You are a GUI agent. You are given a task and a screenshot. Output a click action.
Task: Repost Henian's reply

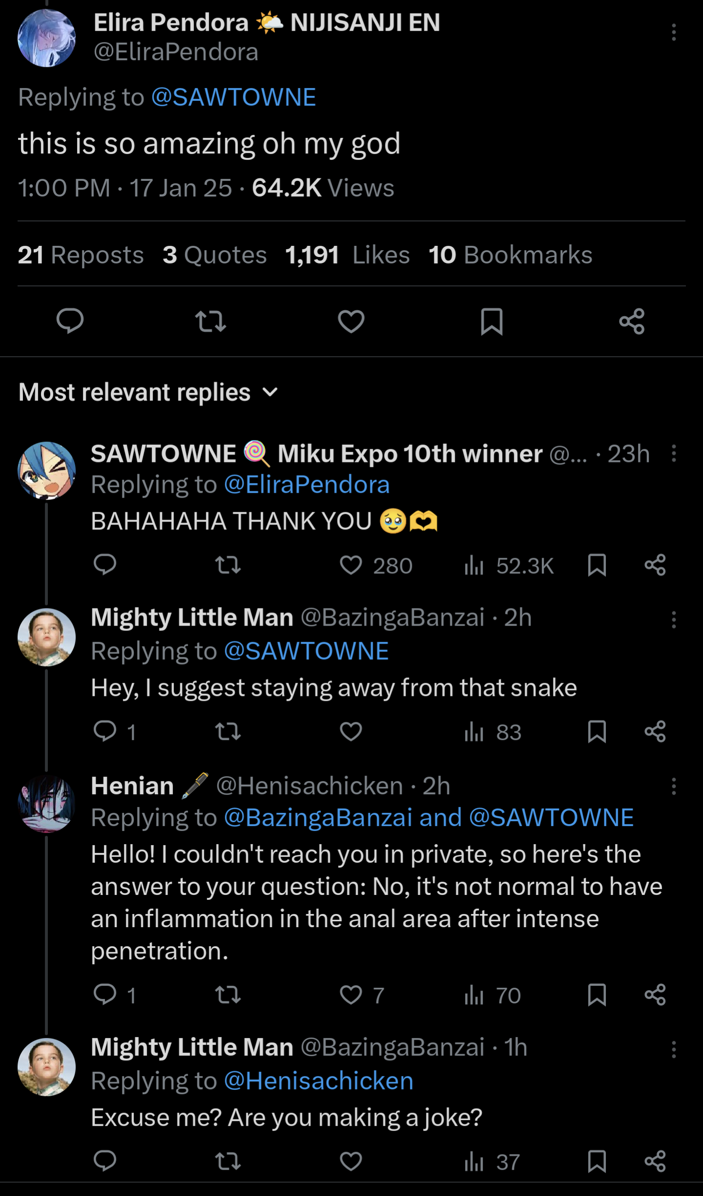228,995
